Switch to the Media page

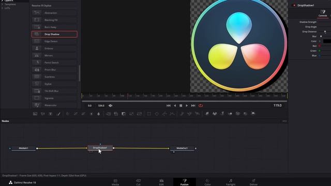pos(115,182)
